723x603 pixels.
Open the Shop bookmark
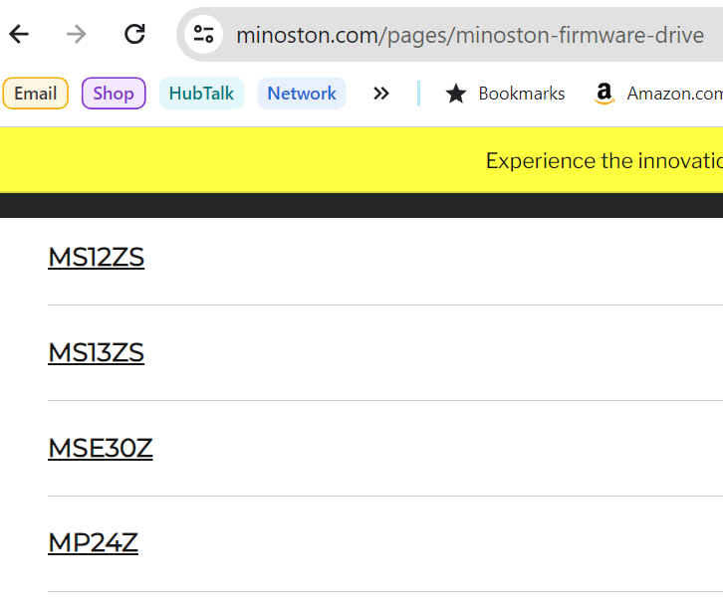[x=114, y=94]
